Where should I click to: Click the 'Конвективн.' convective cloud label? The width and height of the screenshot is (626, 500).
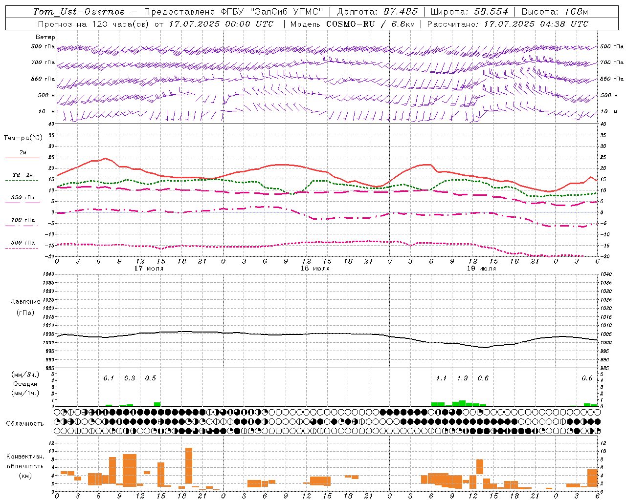coord(25,457)
